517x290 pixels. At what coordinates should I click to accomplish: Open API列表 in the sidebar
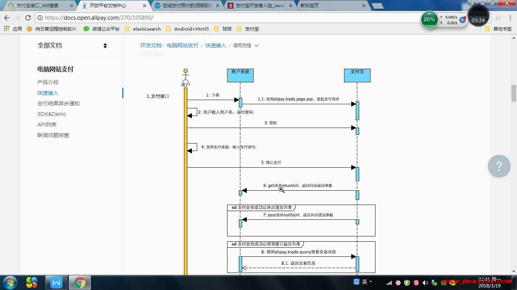click(47, 125)
